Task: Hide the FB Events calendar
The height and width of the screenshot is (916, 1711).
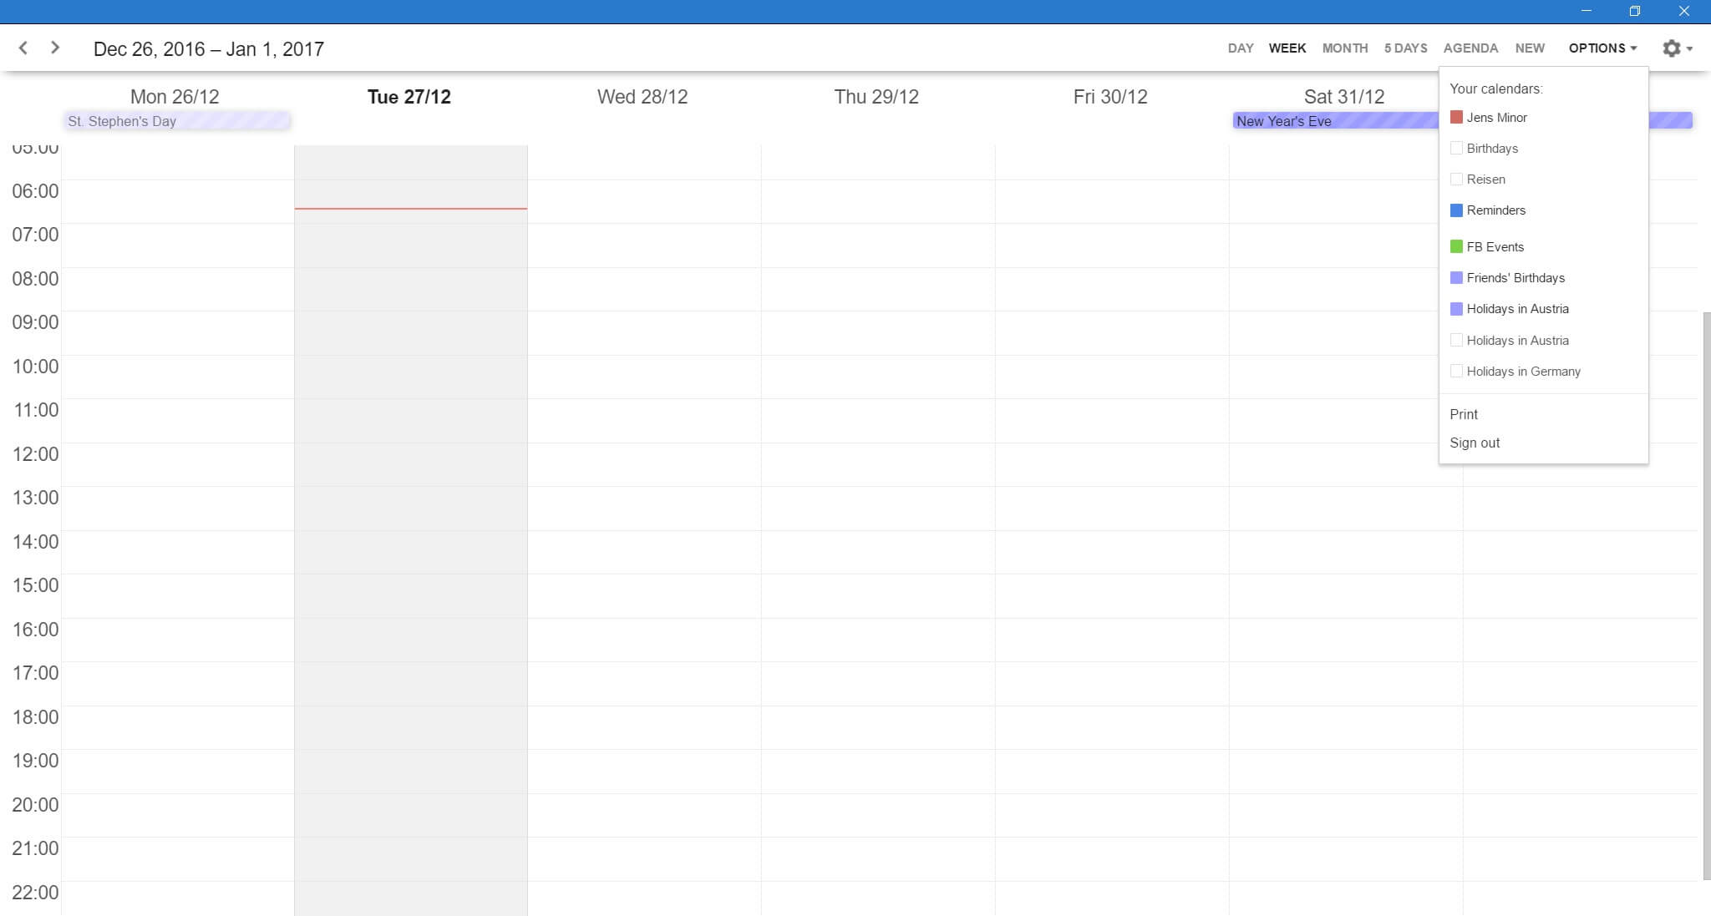Action: (1456, 246)
